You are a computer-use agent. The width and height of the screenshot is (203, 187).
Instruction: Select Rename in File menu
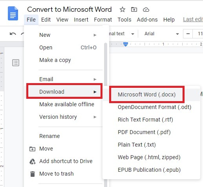click(64, 136)
